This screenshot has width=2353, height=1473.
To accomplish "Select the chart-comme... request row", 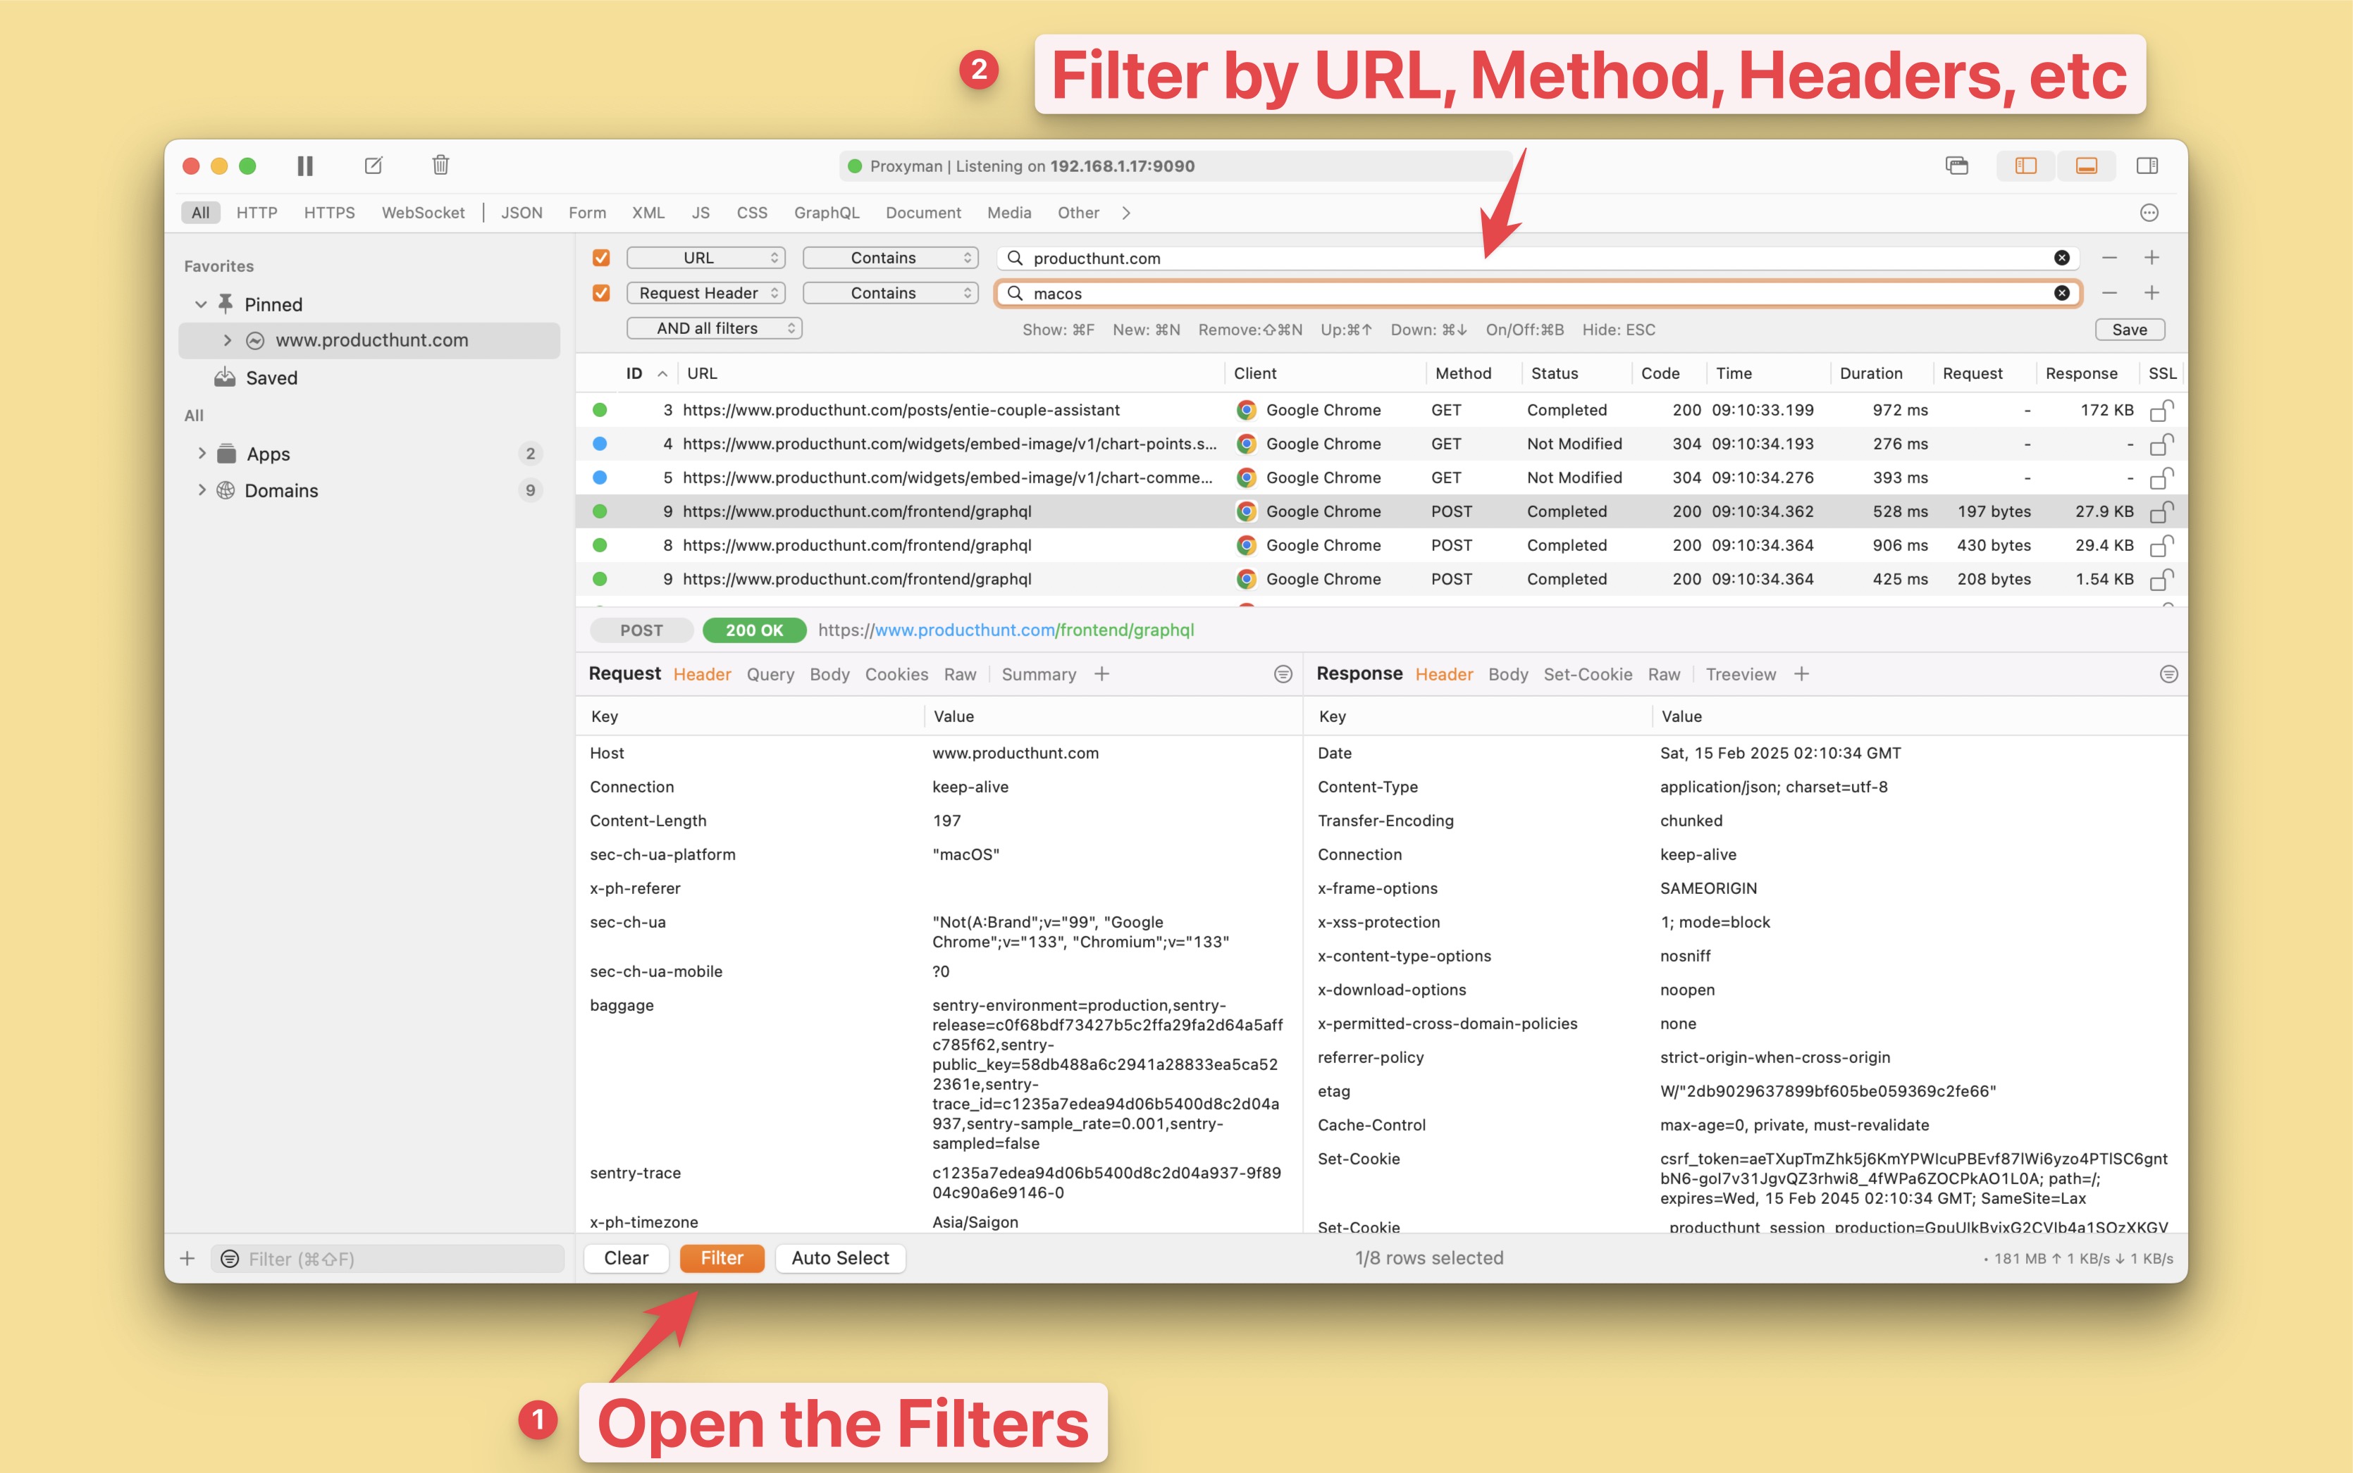I will click(1382, 478).
